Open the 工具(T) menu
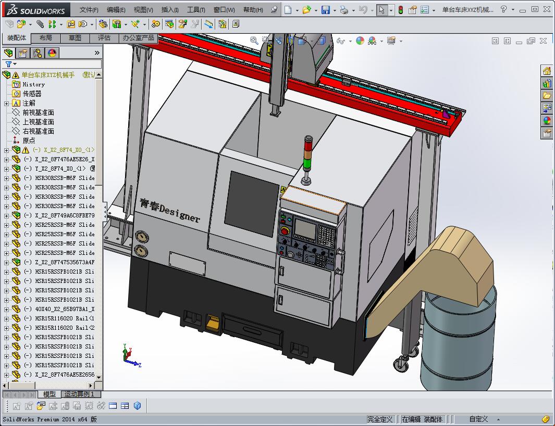 pos(196,10)
